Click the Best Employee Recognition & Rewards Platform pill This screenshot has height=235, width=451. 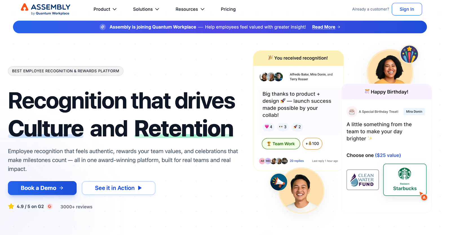pos(66,71)
